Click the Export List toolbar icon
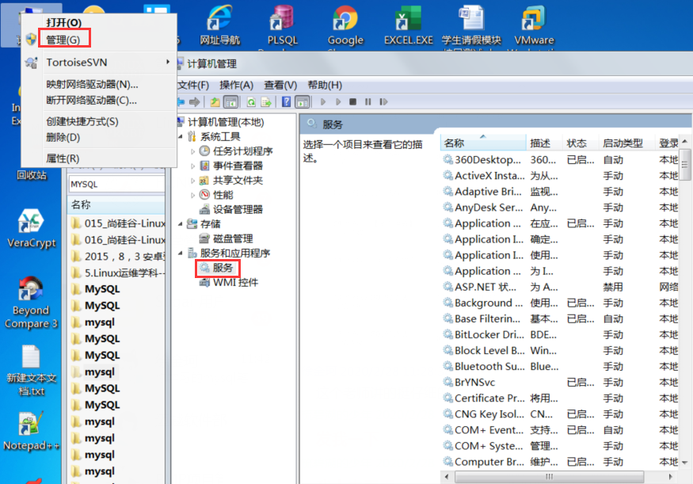This screenshot has height=484, width=693. click(266, 102)
